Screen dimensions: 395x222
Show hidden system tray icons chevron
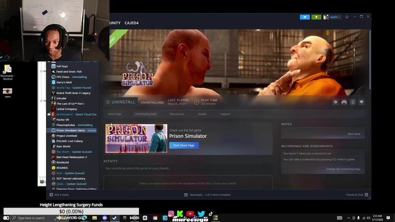(x=349, y=218)
